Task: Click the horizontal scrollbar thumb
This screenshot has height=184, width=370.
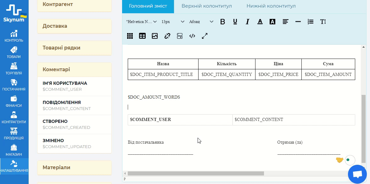Action: tap(196, 174)
